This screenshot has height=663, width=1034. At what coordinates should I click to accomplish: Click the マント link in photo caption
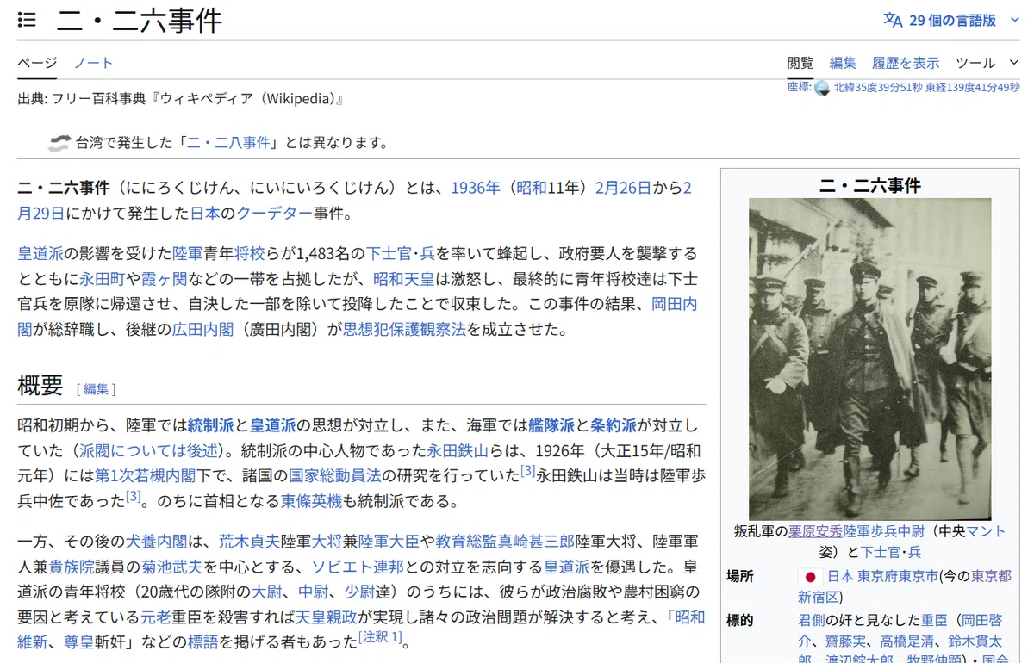[986, 531]
